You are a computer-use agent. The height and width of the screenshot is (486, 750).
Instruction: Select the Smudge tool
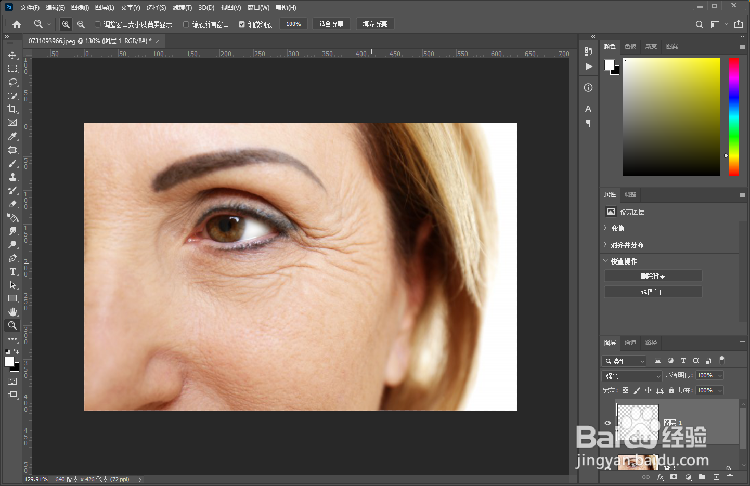[12, 231]
